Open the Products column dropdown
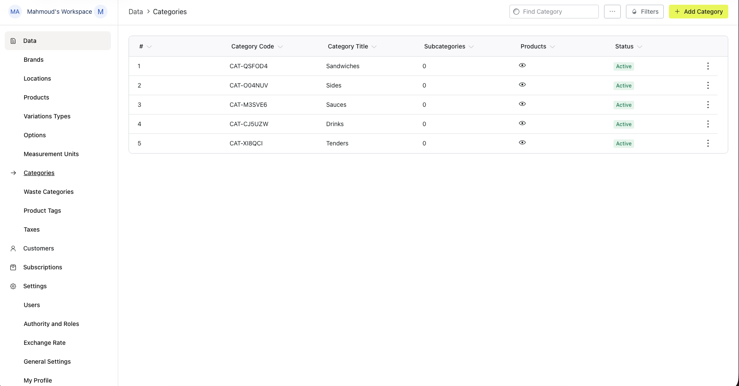 552,47
